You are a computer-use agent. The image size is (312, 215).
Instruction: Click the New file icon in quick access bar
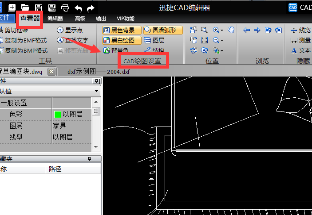click(x=12, y=8)
